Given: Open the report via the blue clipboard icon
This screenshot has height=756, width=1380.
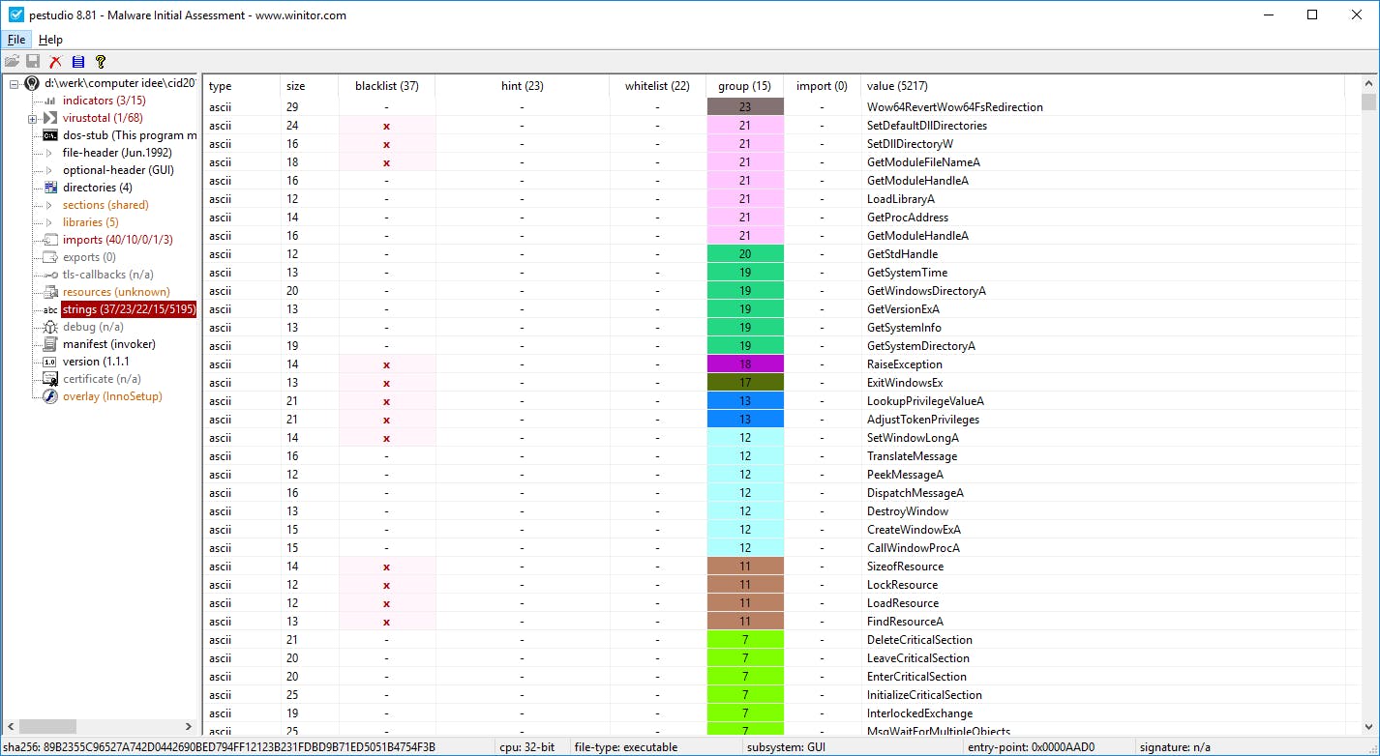Looking at the screenshot, I should coord(78,61).
